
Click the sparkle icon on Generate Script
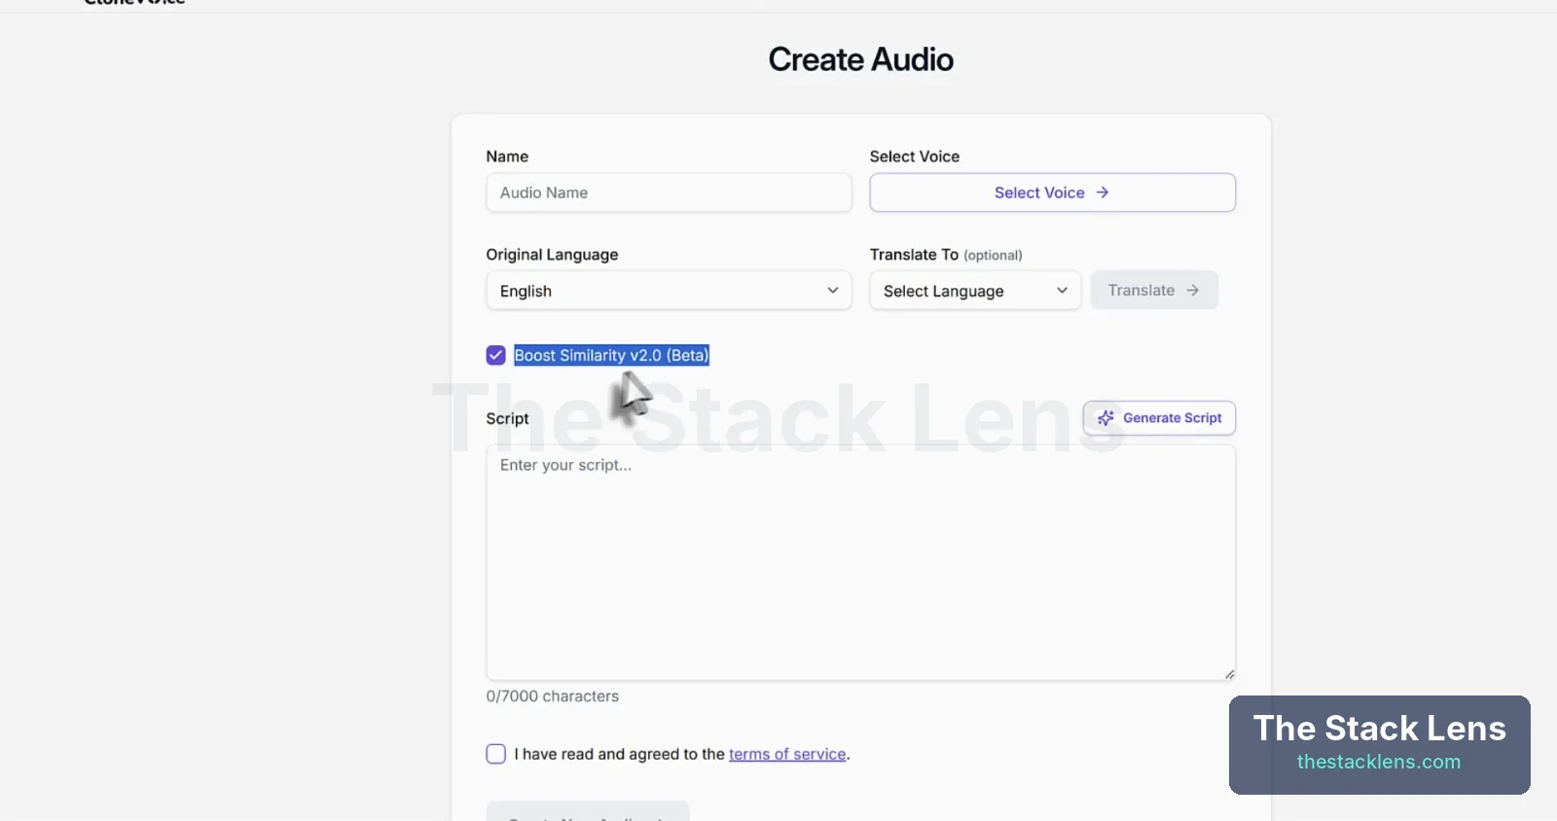click(1105, 418)
